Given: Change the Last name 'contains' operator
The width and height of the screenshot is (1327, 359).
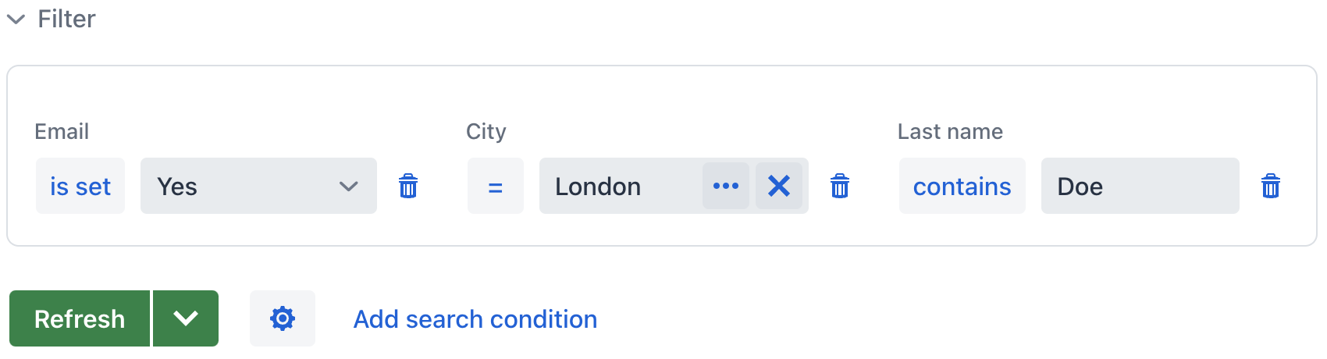Looking at the screenshot, I should click(962, 187).
